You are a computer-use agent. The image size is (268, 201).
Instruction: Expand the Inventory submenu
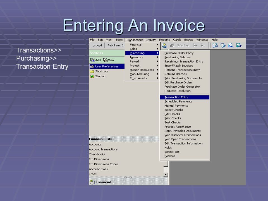(x=142, y=57)
